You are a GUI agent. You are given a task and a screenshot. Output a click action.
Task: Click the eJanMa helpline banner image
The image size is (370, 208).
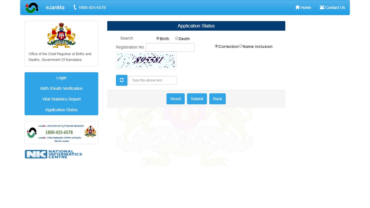[x=61, y=133]
